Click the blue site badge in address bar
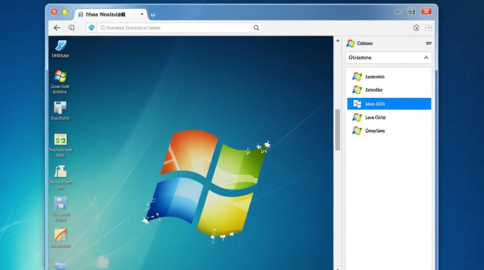The height and width of the screenshot is (270, 484). (91, 28)
